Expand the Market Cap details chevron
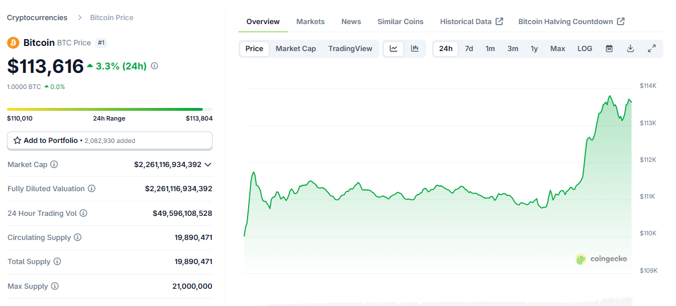This screenshot has height=306, width=676. (208, 165)
